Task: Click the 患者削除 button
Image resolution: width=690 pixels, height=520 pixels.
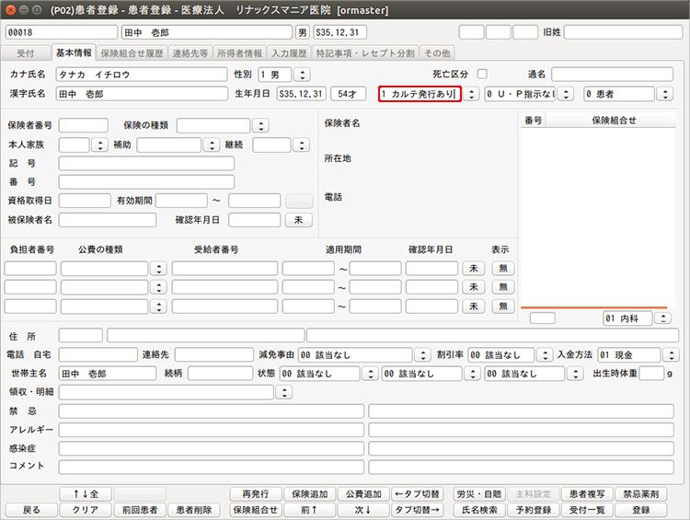Action: tap(194, 510)
